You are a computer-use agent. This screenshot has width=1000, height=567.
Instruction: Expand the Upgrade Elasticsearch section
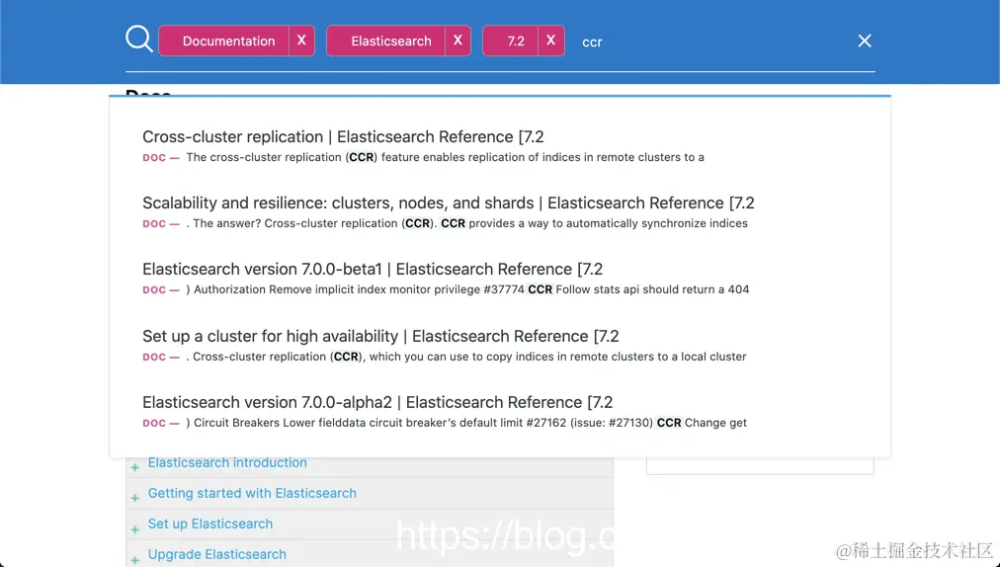click(134, 560)
